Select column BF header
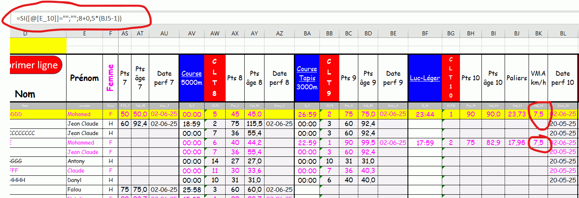 pyautogui.click(x=424, y=33)
